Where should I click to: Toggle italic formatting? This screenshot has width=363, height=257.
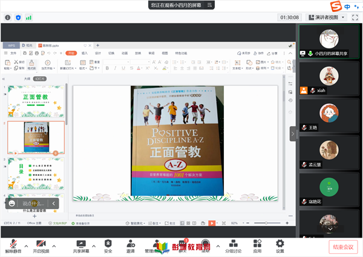click(x=115, y=68)
